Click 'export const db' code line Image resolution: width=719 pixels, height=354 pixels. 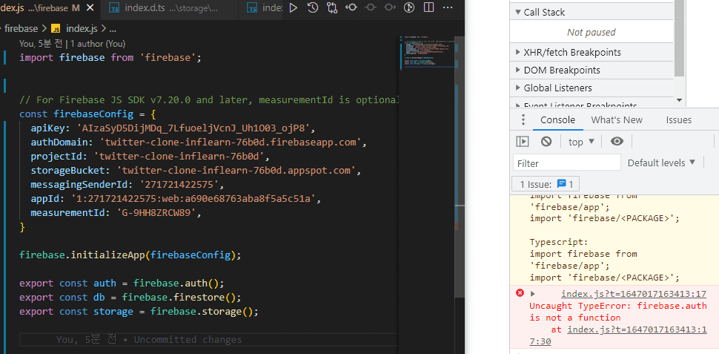(x=130, y=298)
